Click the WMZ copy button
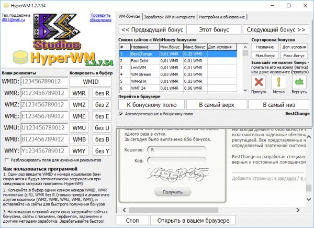This screenshot has height=228, width=314. coord(79,105)
